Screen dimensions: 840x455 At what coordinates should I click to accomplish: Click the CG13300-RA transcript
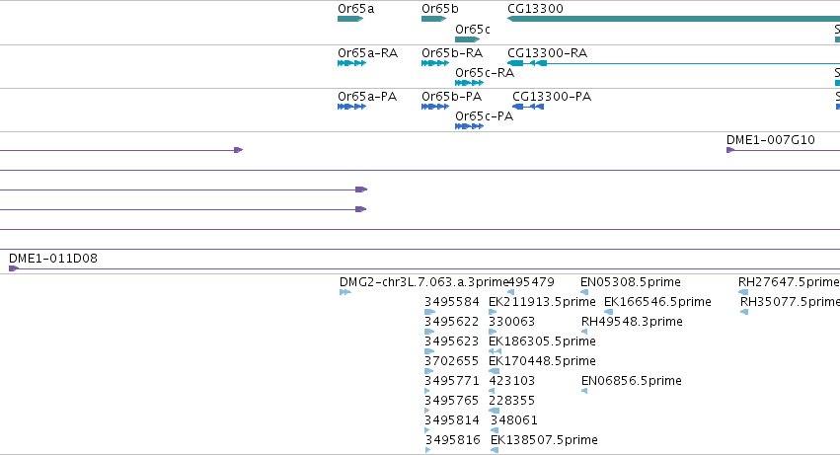pyautogui.click(x=673, y=63)
